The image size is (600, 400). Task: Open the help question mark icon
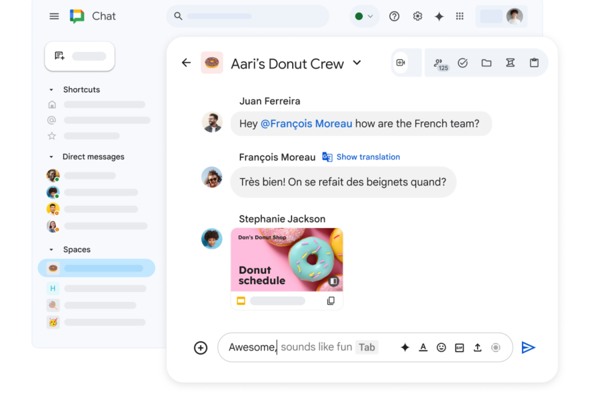[394, 16]
